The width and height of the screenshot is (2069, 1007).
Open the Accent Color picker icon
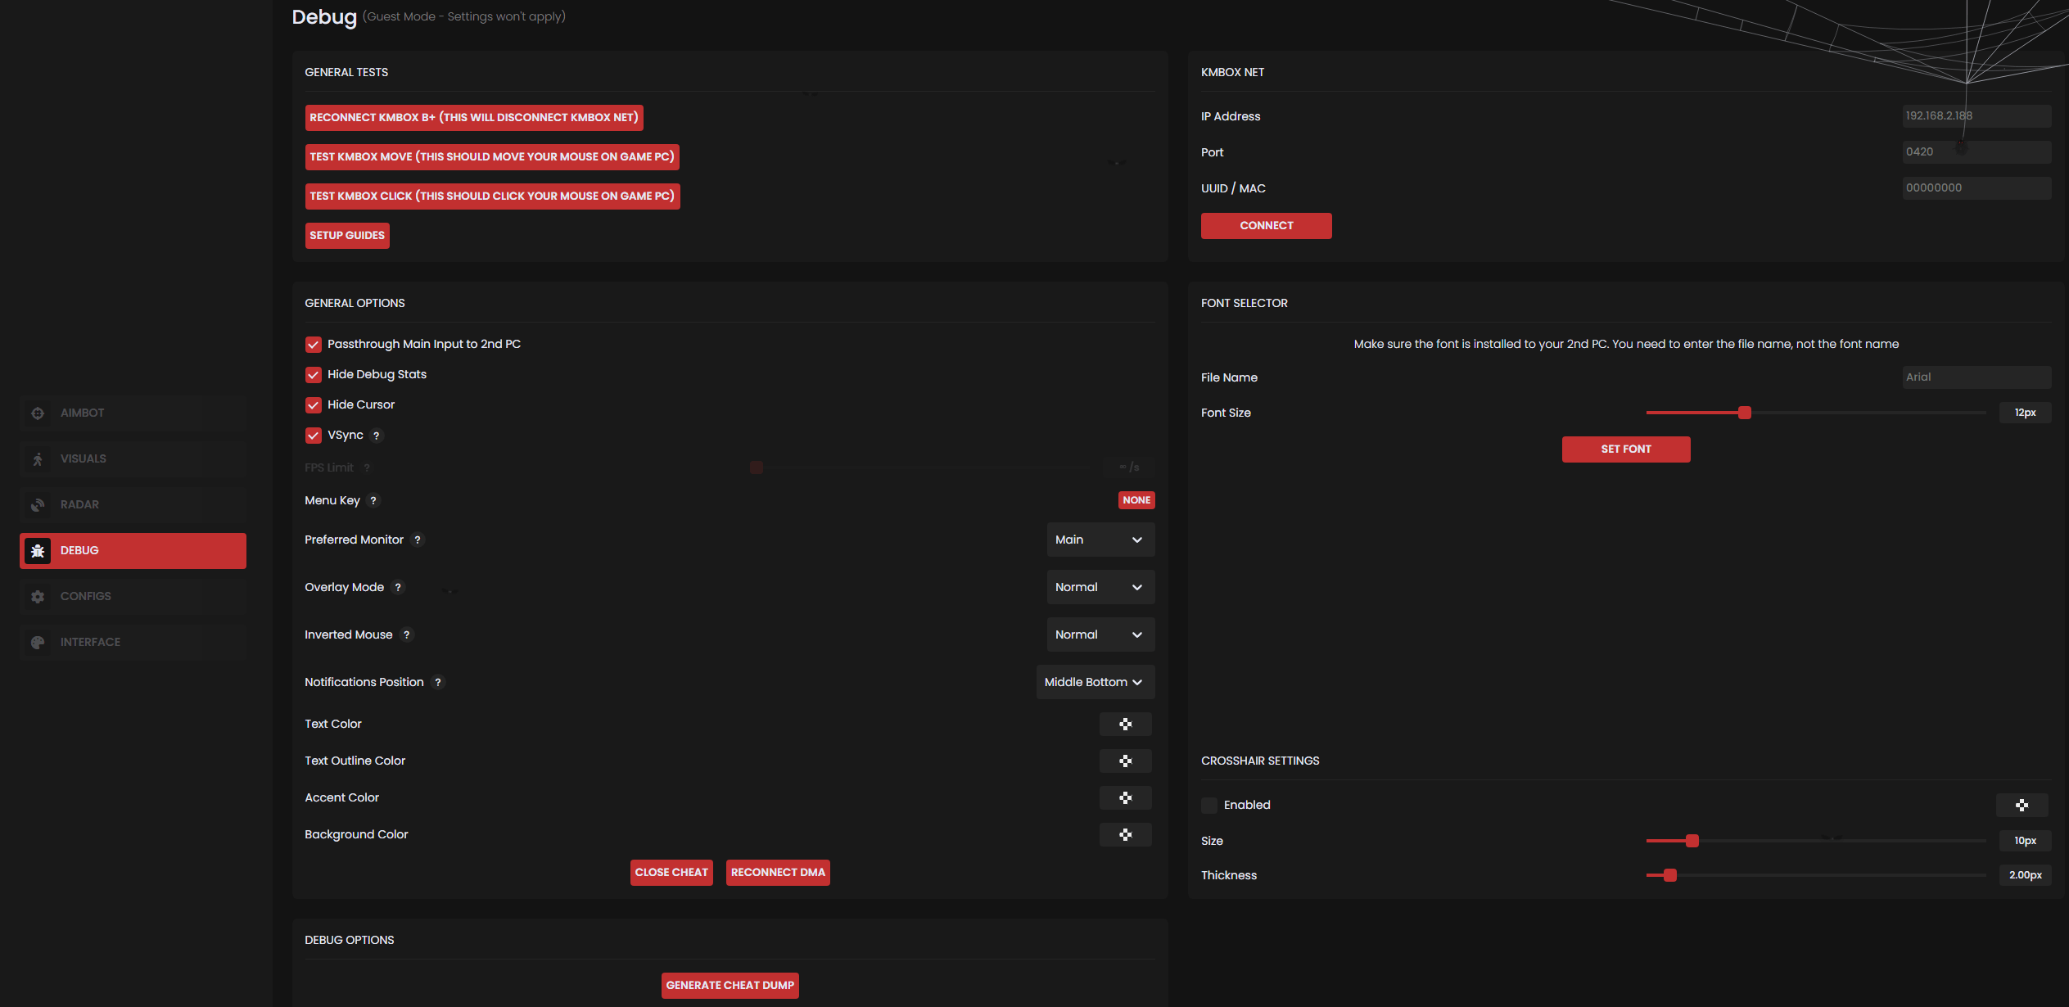coord(1125,798)
